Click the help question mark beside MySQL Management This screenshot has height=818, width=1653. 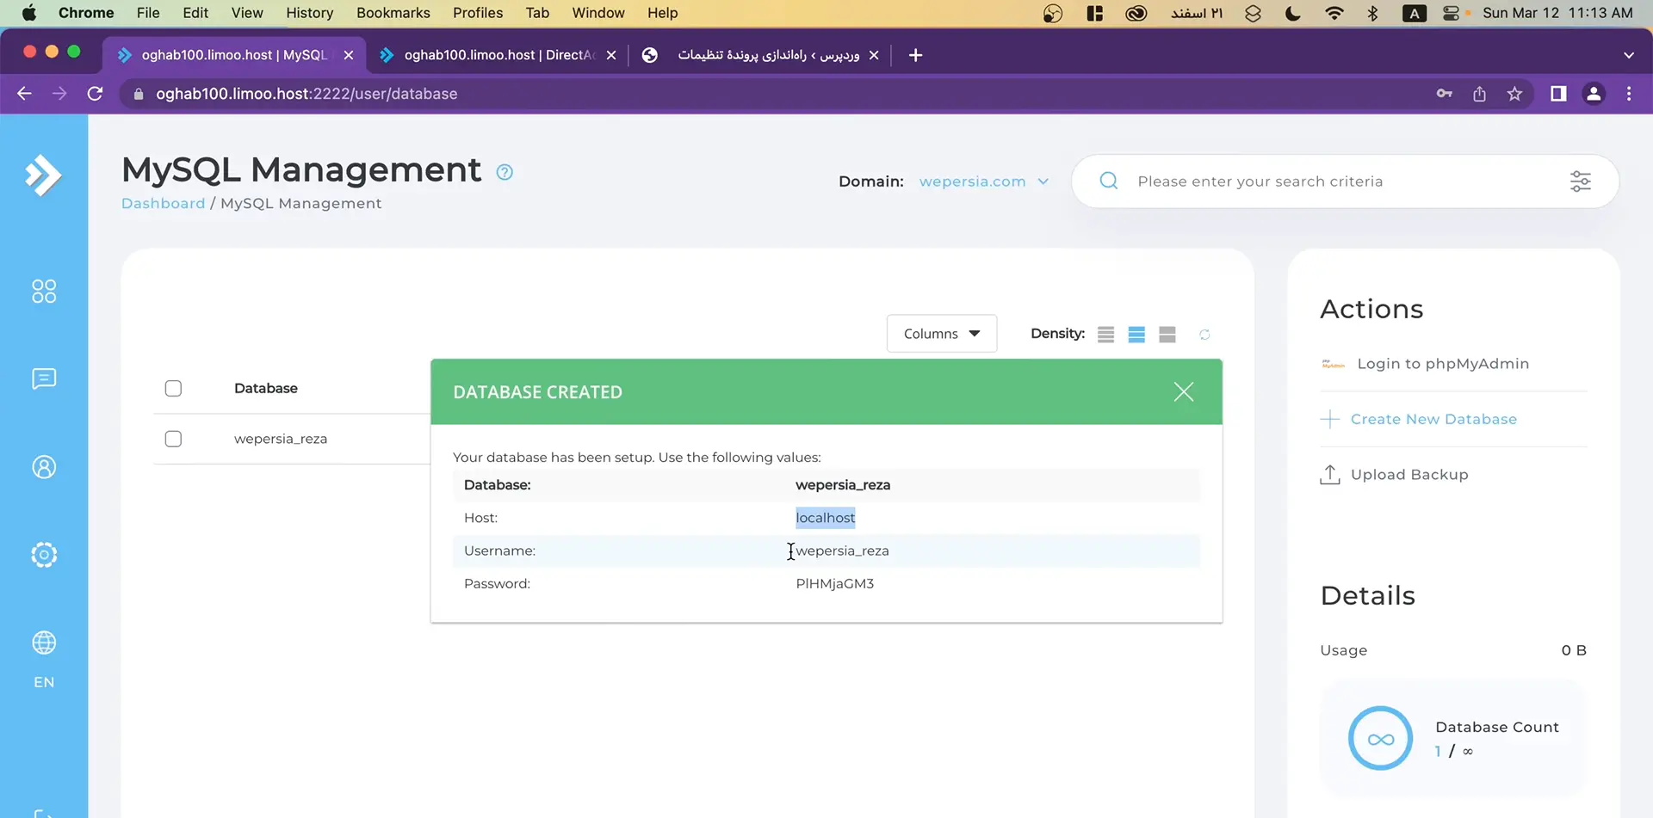point(505,172)
